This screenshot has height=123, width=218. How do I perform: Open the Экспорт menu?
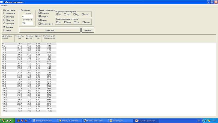(4, 5)
